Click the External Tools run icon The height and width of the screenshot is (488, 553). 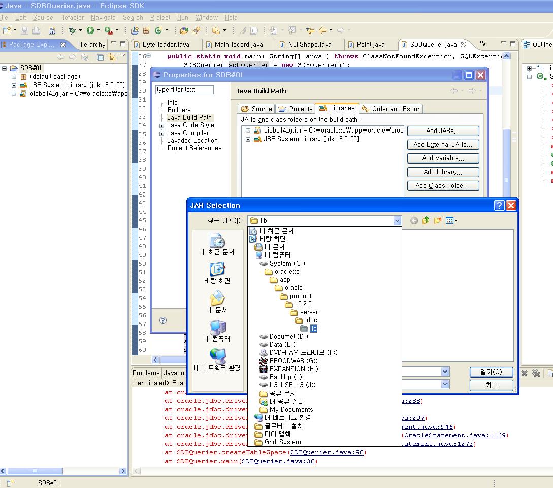point(108,30)
